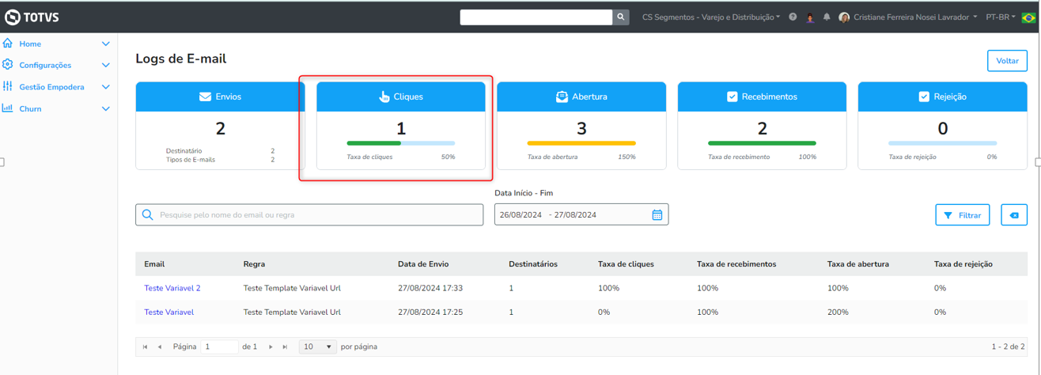Select Configurações in the sidebar

click(45, 66)
